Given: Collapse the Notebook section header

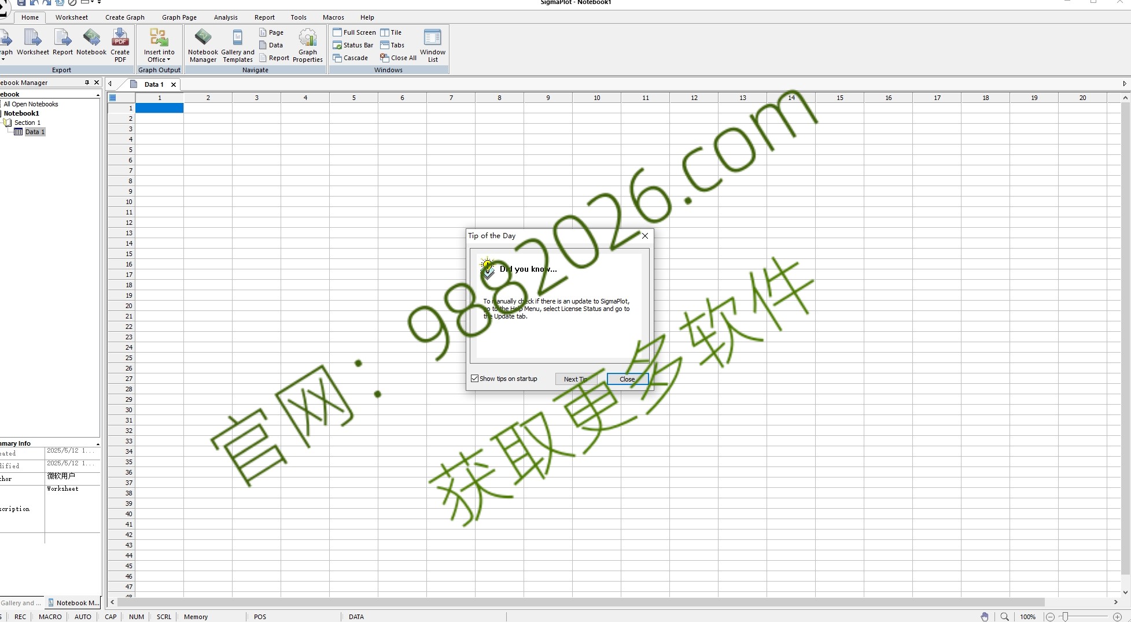Looking at the screenshot, I should tap(98, 95).
